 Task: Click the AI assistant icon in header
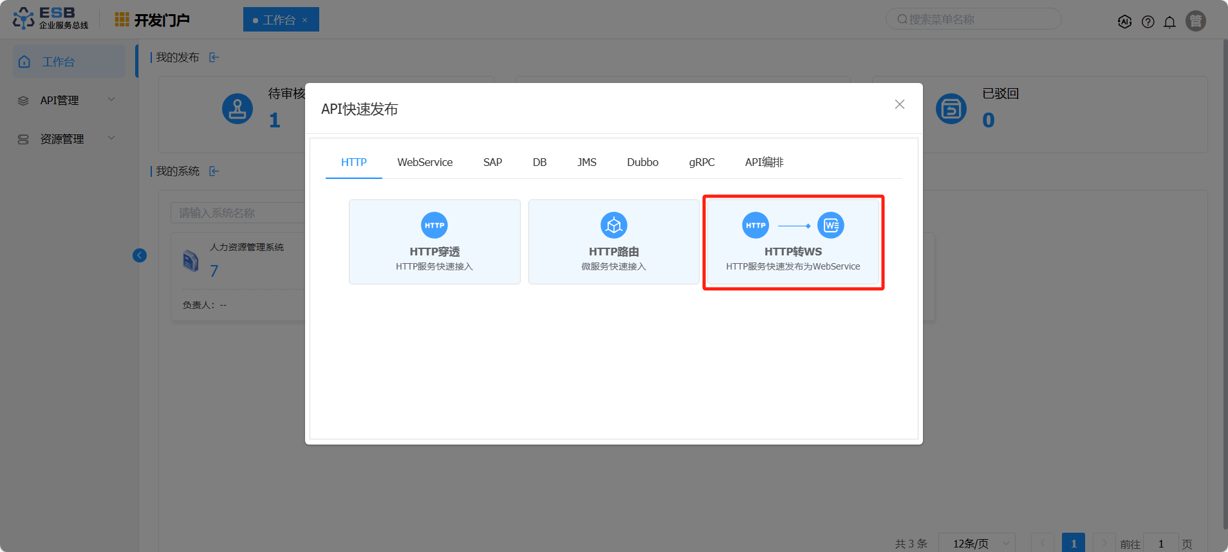tap(1124, 22)
